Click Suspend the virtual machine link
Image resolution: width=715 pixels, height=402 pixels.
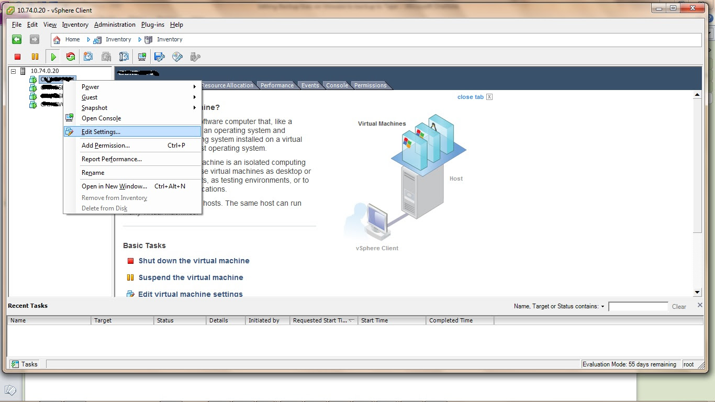(x=191, y=277)
